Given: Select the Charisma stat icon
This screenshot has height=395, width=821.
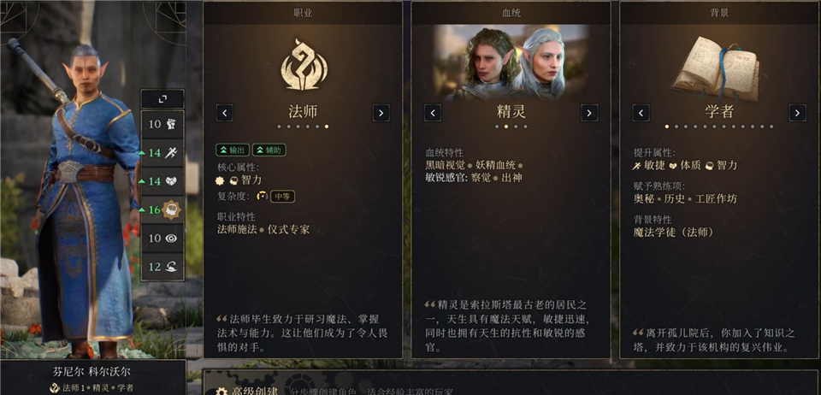Looking at the screenshot, I should tap(171, 267).
